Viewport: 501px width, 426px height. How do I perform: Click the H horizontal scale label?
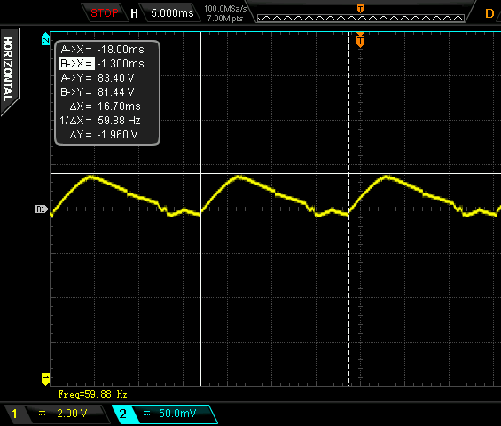click(x=134, y=13)
